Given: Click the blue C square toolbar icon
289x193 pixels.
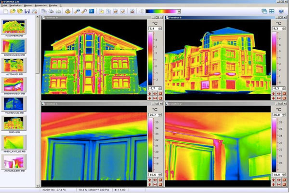Looking at the screenshot, I should pyautogui.click(x=92, y=11).
